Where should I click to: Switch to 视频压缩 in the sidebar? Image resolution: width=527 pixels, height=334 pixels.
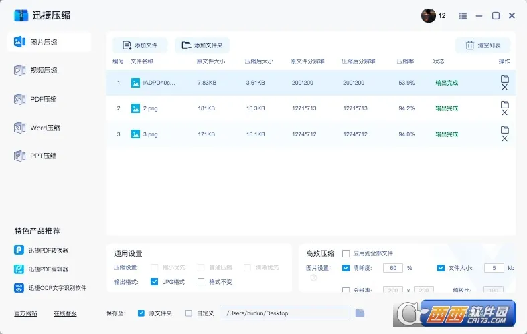pyautogui.click(x=44, y=70)
